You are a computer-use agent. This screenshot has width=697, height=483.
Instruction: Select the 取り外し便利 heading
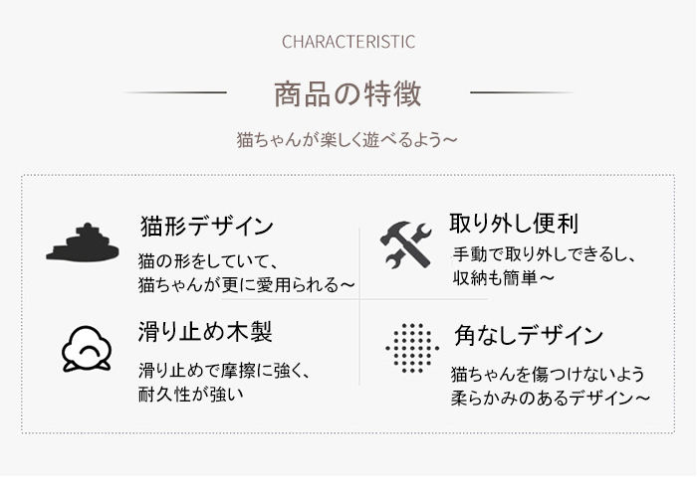pos(514,223)
